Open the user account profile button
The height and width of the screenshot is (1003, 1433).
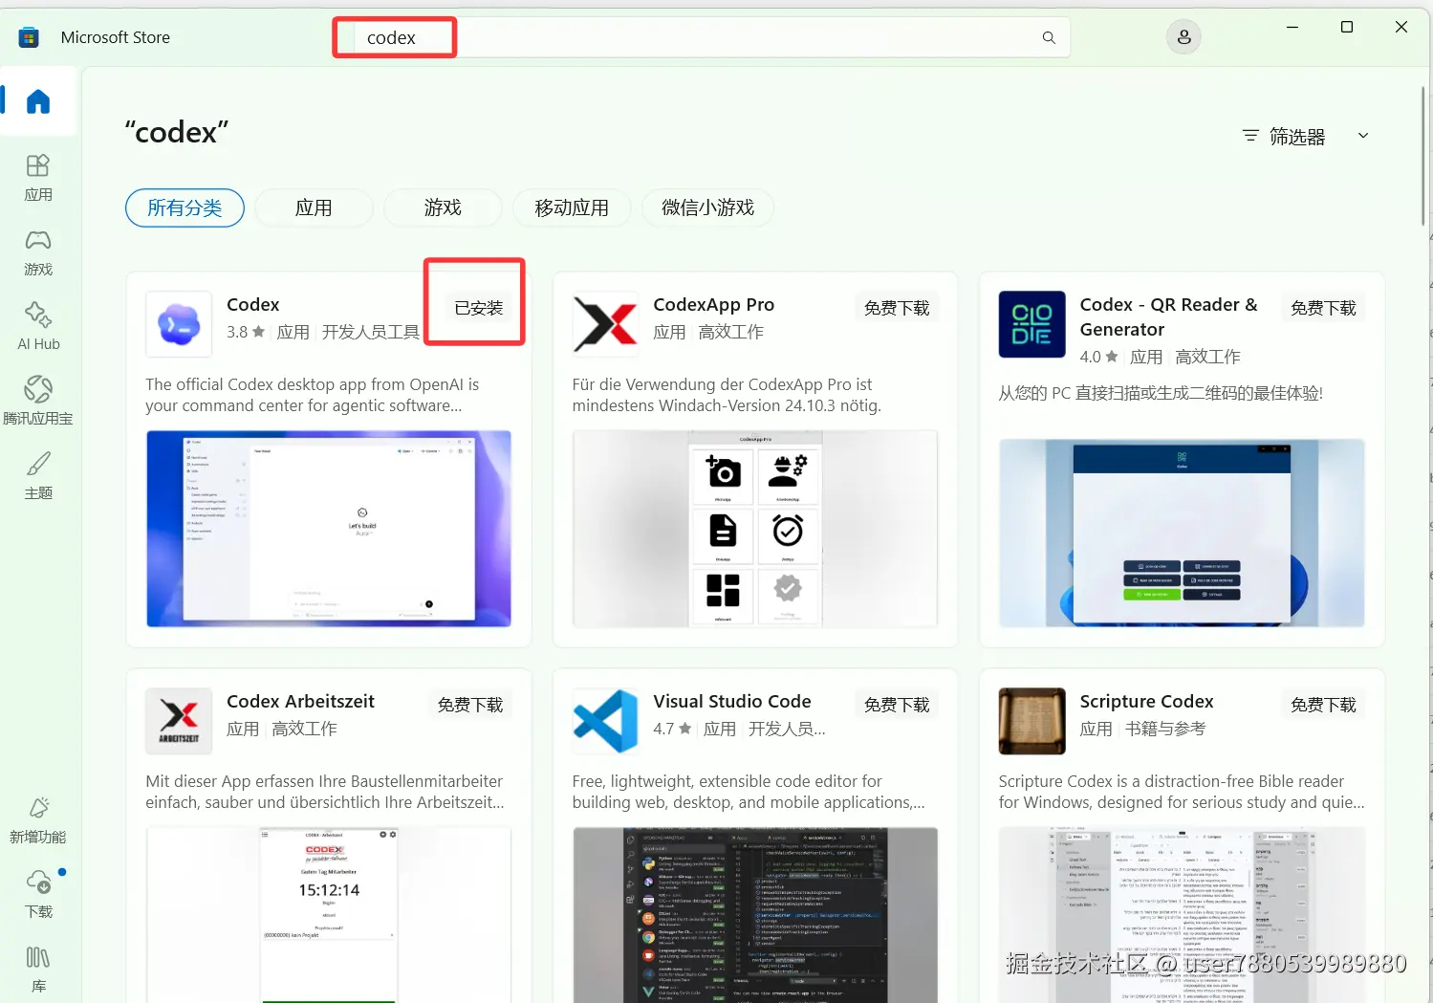coord(1183,37)
